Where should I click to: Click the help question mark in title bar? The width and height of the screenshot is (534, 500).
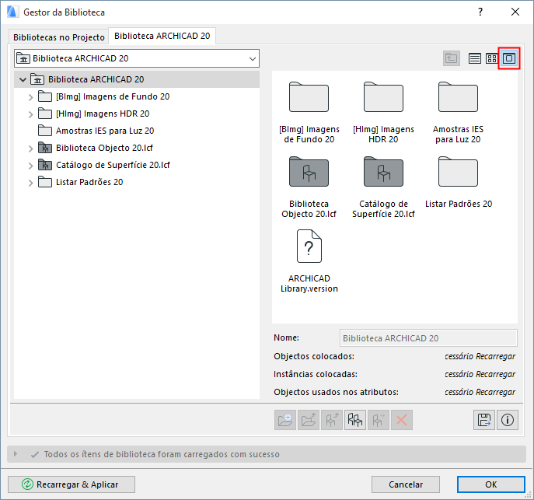[x=480, y=12]
